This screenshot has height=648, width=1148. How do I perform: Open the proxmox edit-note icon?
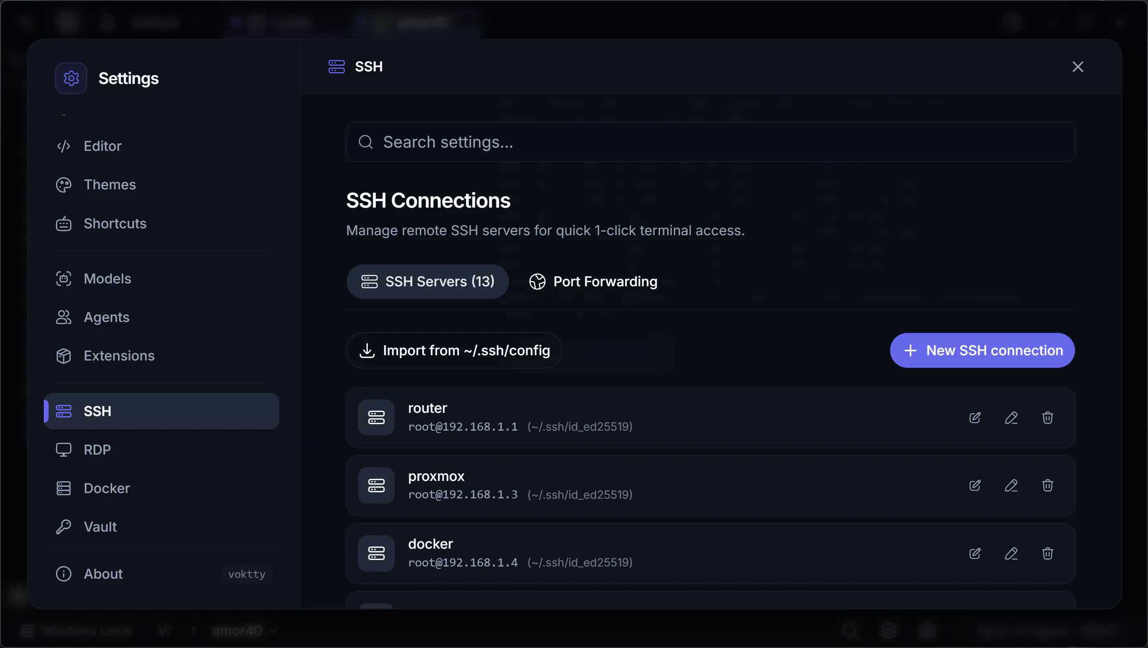pos(975,485)
